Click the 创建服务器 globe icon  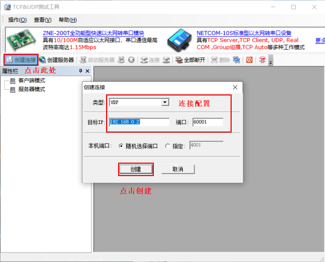pyautogui.click(x=42, y=60)
